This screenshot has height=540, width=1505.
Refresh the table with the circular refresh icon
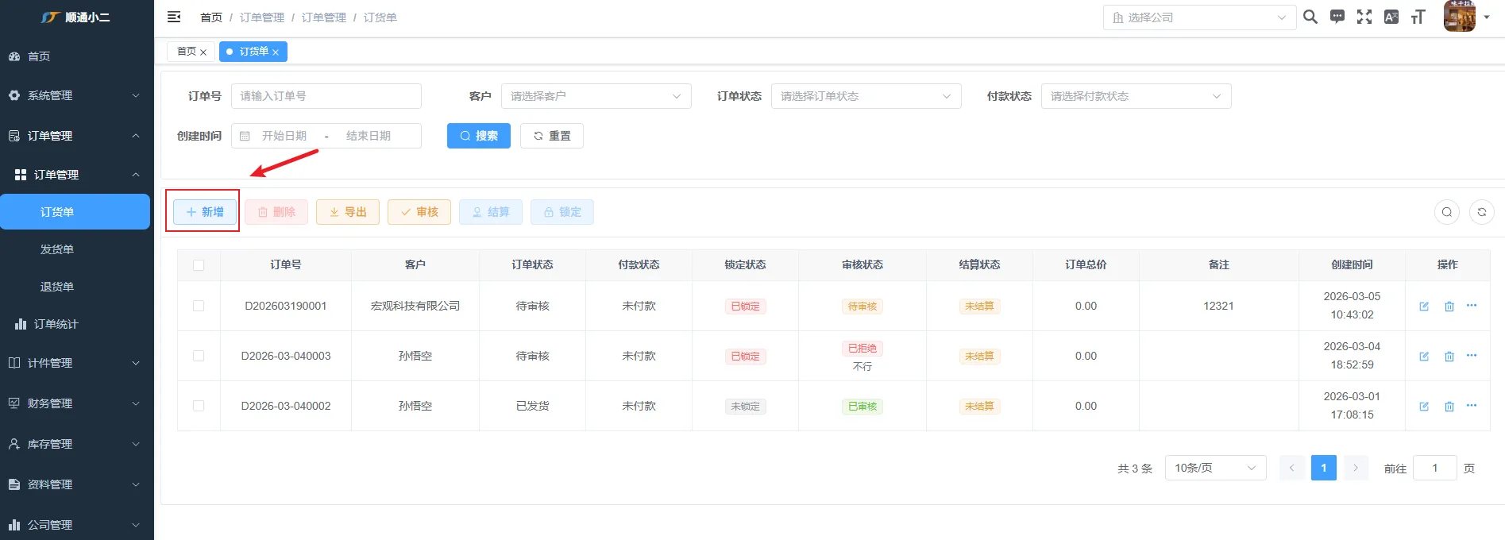point(1482,212)
